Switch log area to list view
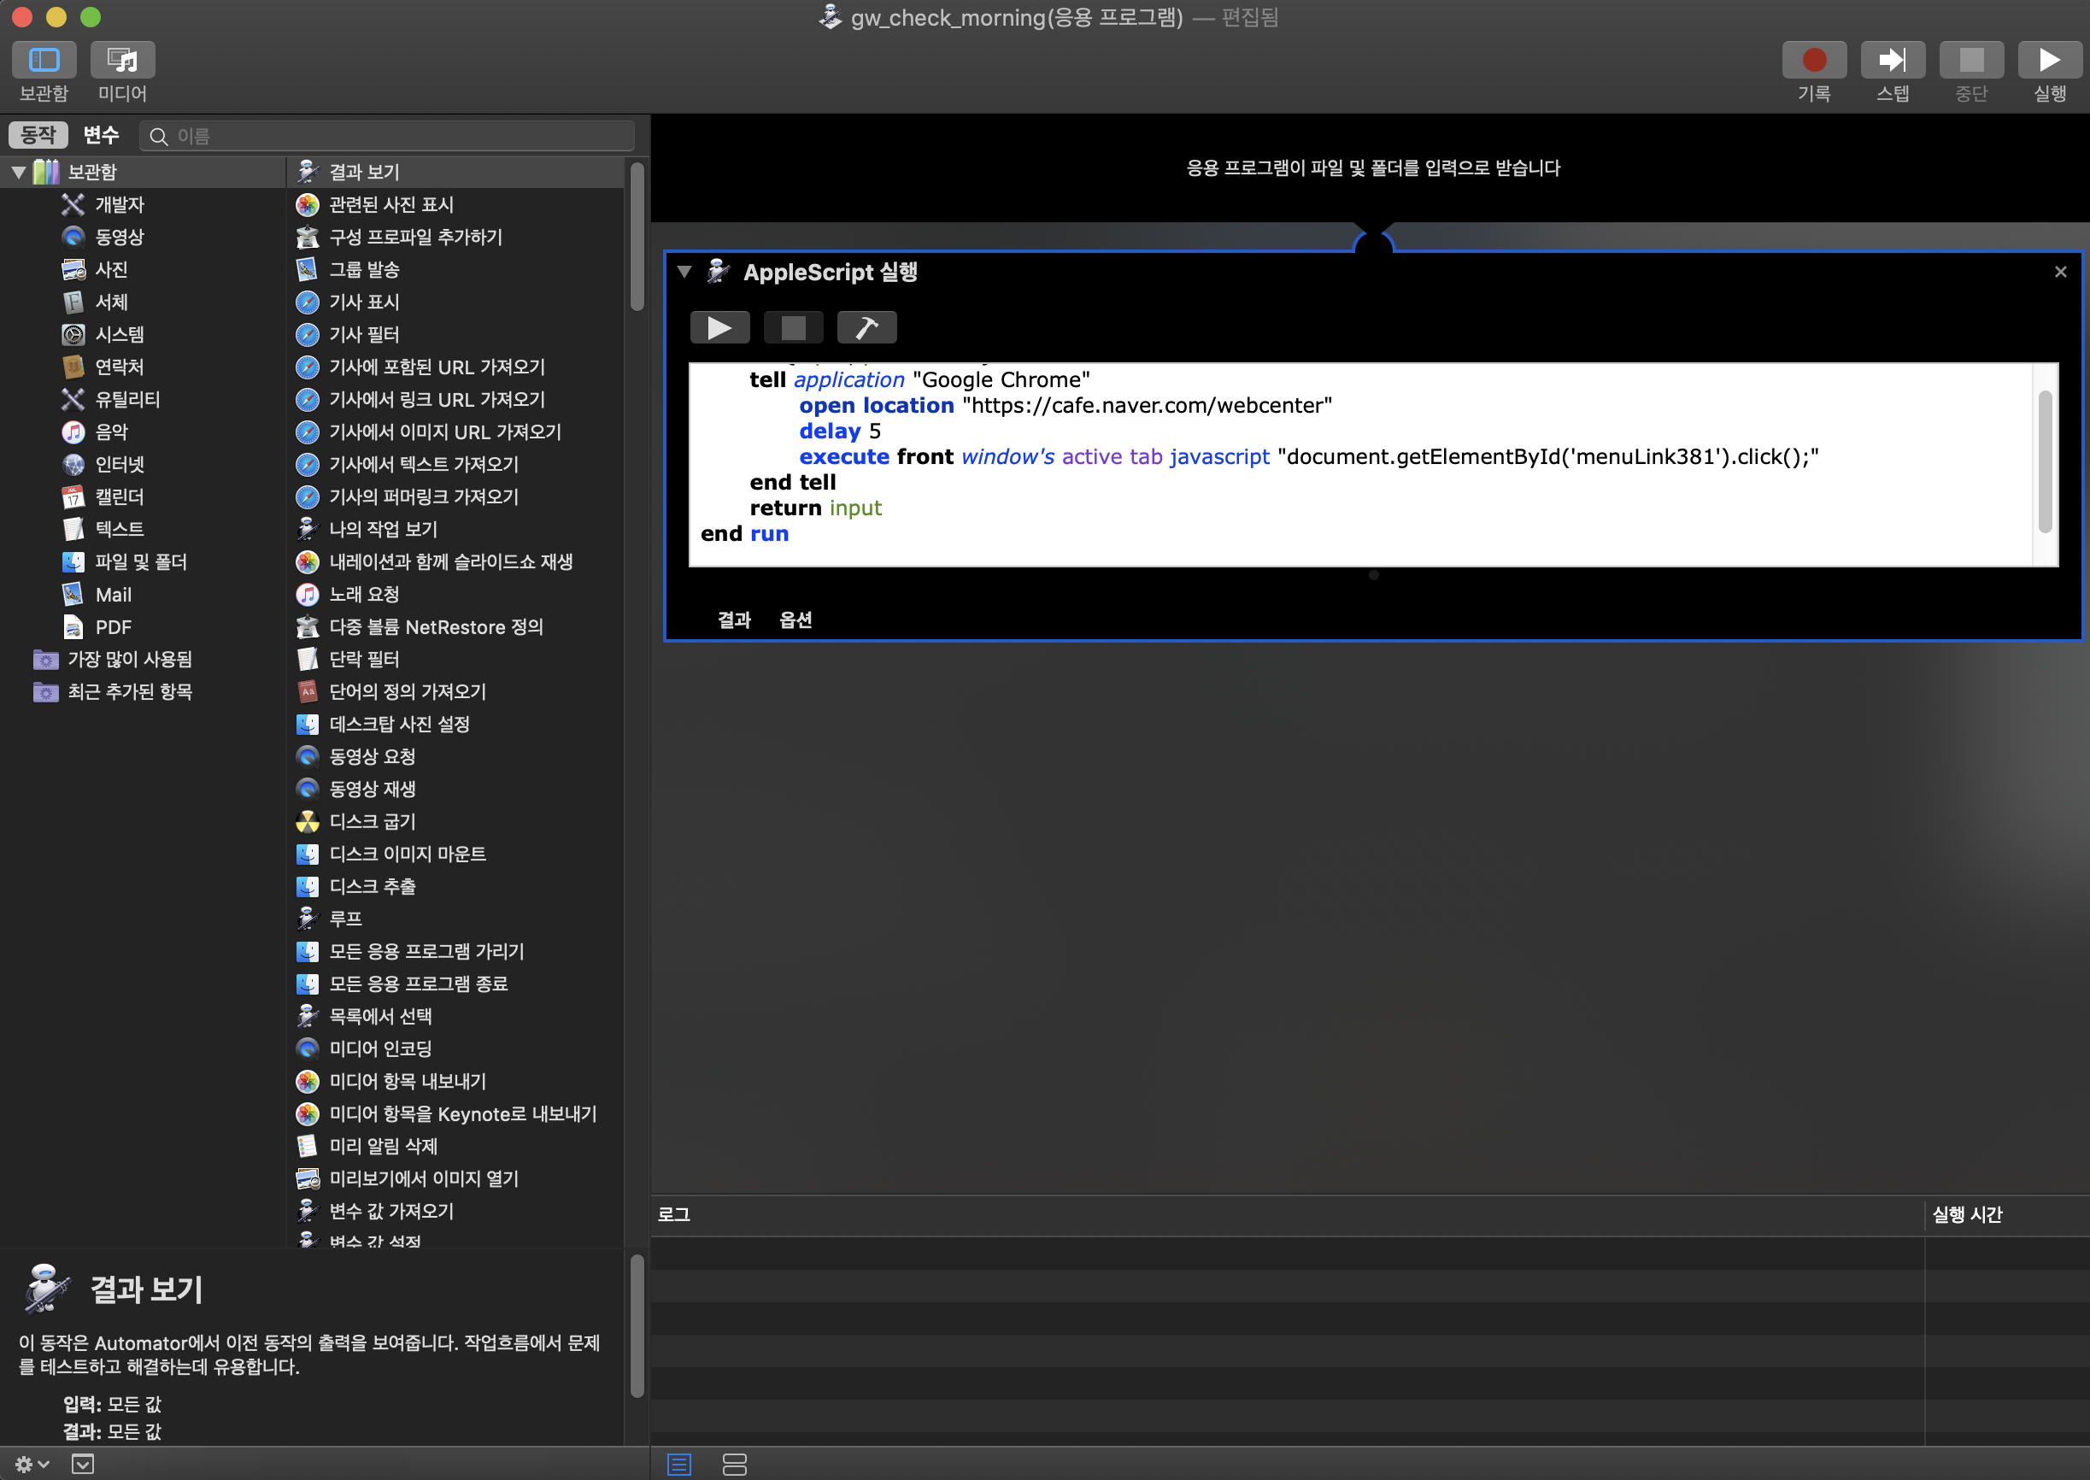Image resolution: width=2090 pixels, height=1480 pixels. pos(678,1464)
